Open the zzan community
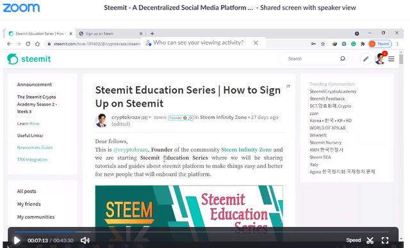Screen dimensions: 410x248 [x=314, y=113]
